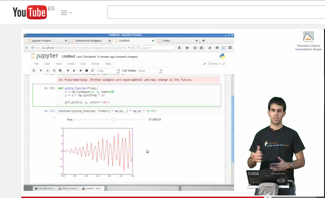Image resolution: width=325 pixels, height=198 pixels.
Task: Open the Edit menu in Jupyter
Action: tap(47, 64)
